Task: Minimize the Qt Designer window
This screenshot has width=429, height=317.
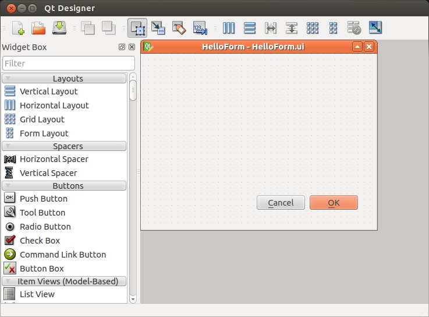Action: pyautogui.click(x=22, y=9)
